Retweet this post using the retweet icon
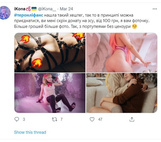This screenshot has width=161, height=142. pyautogui.click(x=55, y=119)
